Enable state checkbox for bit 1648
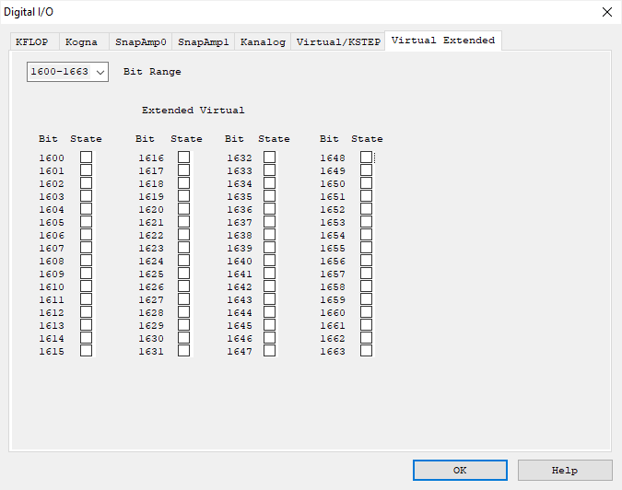Viewport: 622px width, 490px height. [367, 157]
